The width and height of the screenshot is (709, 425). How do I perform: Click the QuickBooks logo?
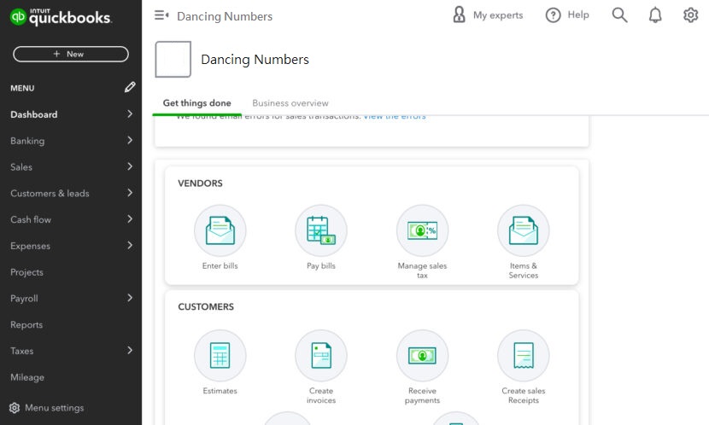tap(61, 17)
